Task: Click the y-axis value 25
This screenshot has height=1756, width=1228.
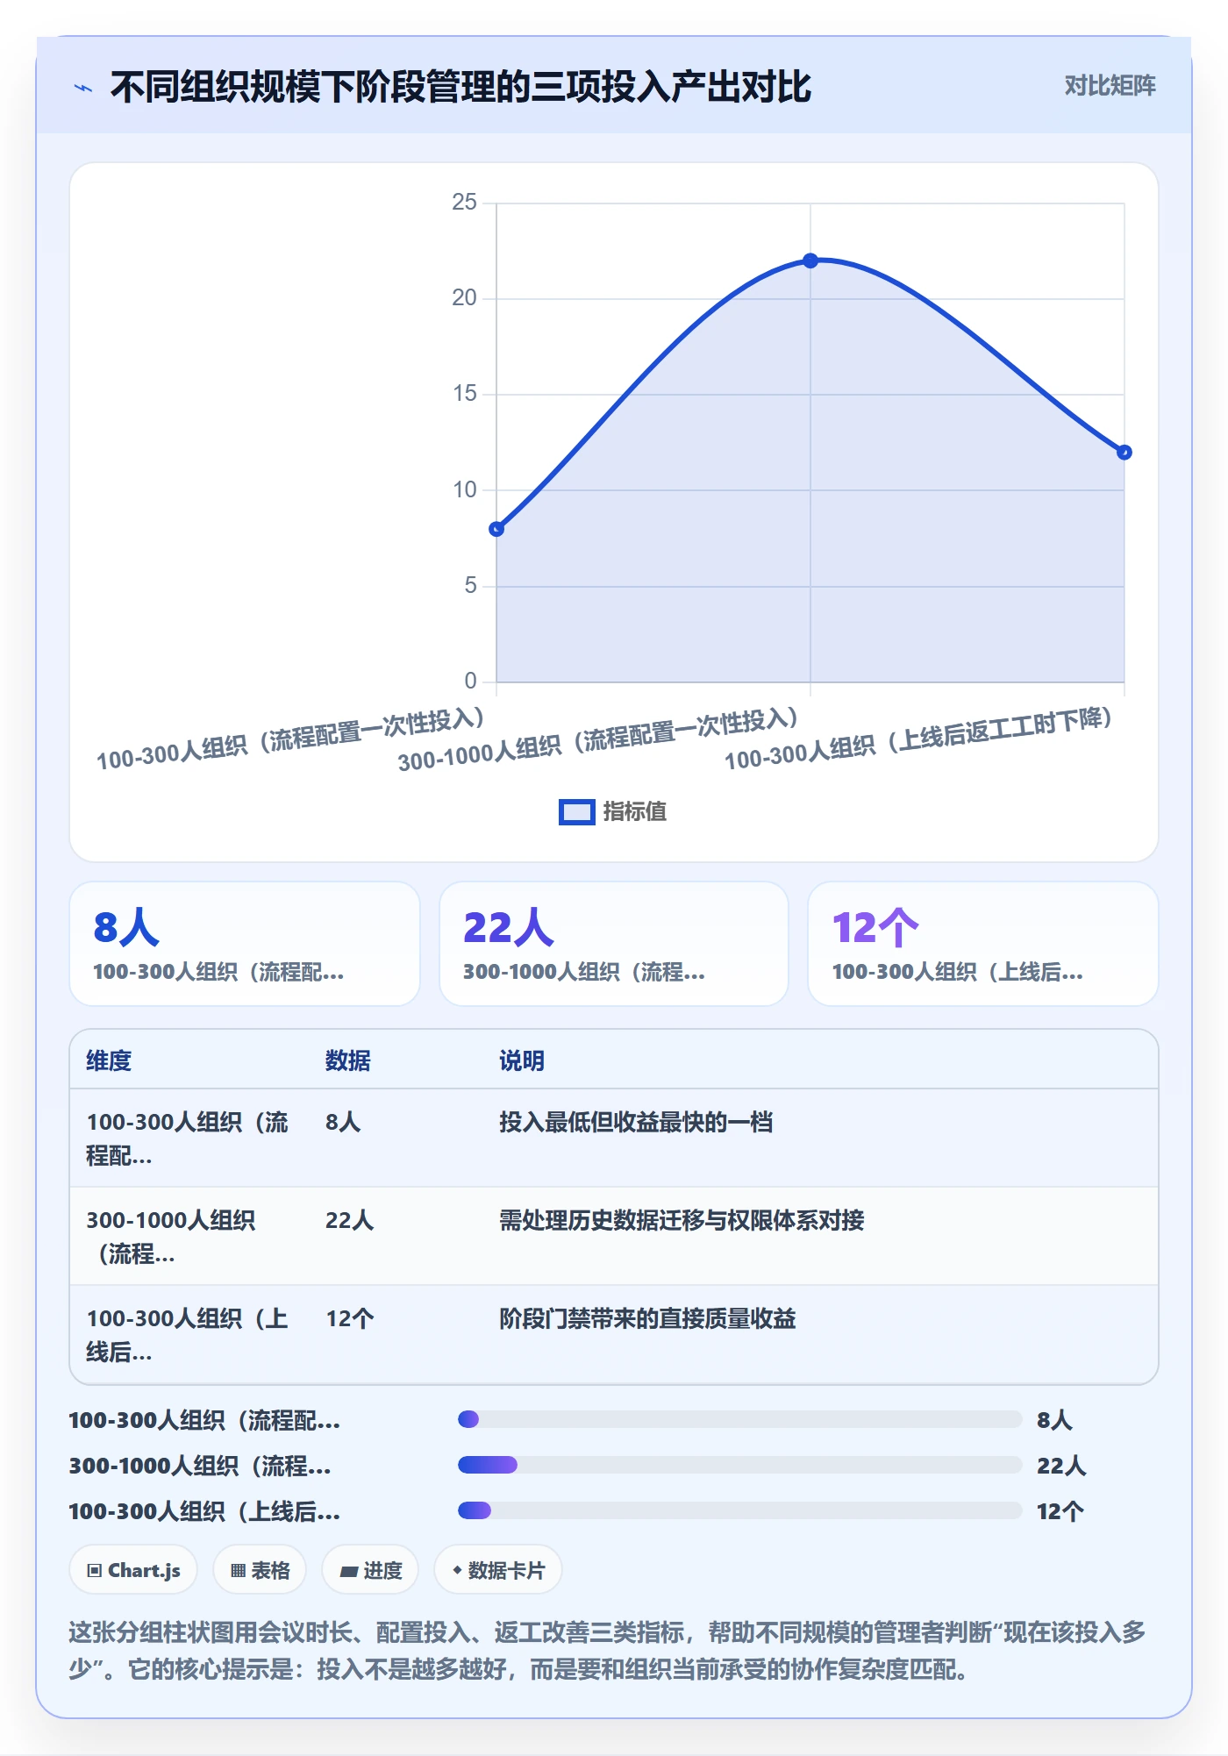Action: (x=464, y=203)
